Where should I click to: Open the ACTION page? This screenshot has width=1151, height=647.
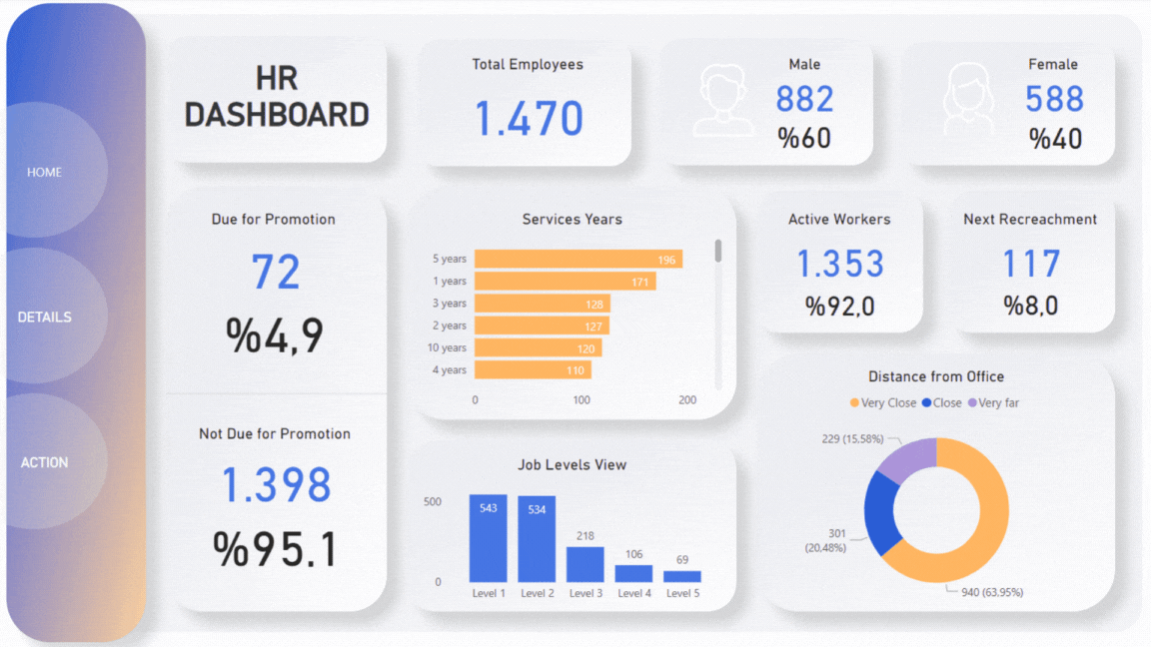[44, 461]
